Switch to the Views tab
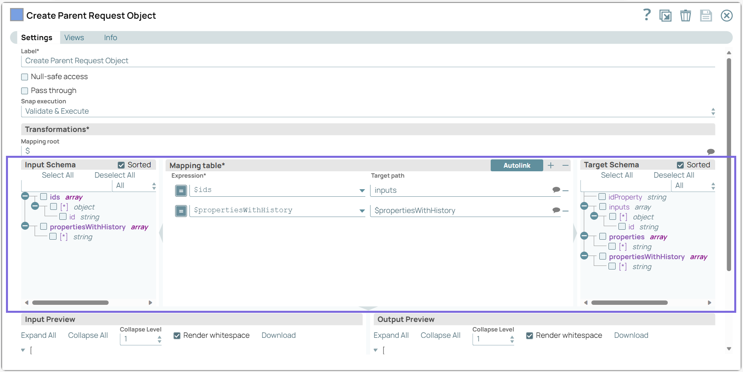 (74, 37)
